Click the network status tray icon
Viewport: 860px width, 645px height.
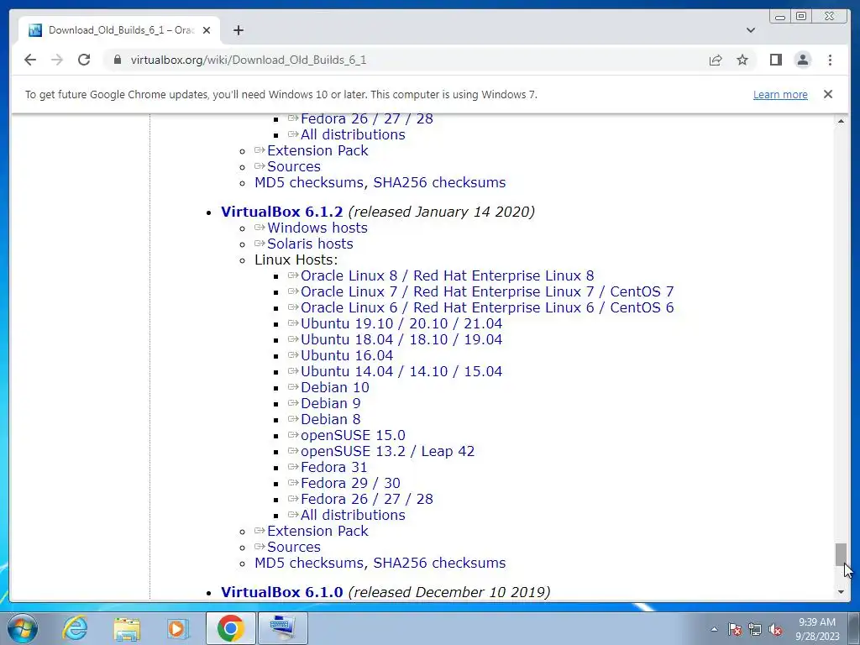(755, 629)
